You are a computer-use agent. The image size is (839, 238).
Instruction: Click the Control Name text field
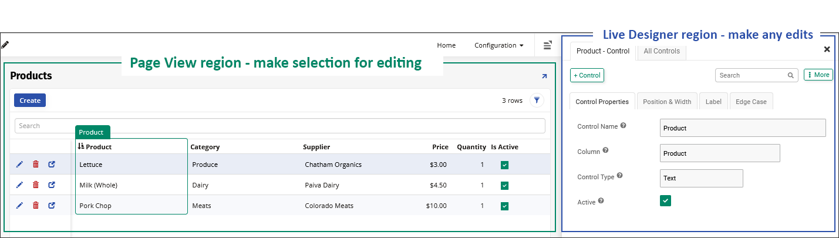pyautogui.click(x=742, y=128)
